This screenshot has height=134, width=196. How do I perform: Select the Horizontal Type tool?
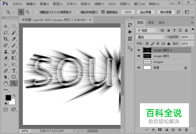[14, 71]
